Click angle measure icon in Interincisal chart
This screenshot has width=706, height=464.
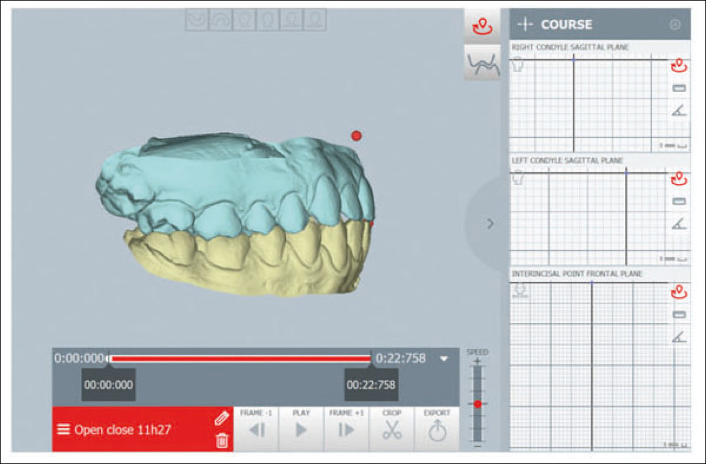(x=679, y=336)
